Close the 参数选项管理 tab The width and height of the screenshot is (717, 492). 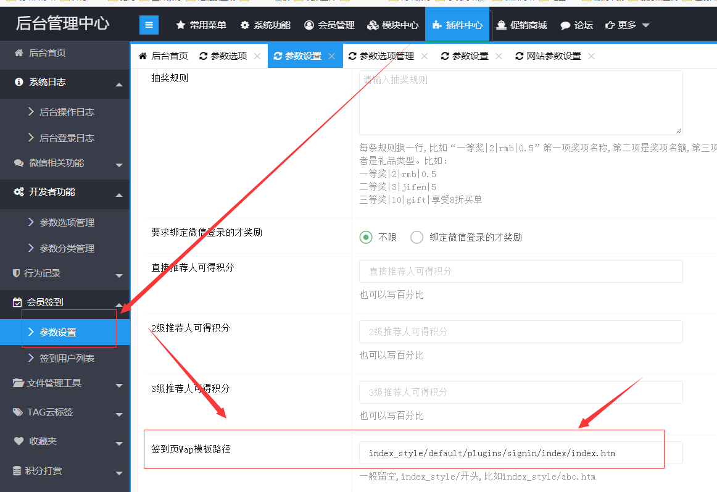[424, 56]
